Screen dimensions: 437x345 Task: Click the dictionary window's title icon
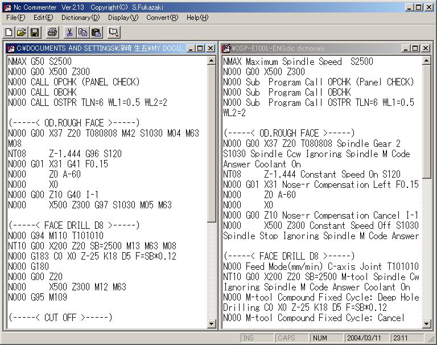point(226,48)
